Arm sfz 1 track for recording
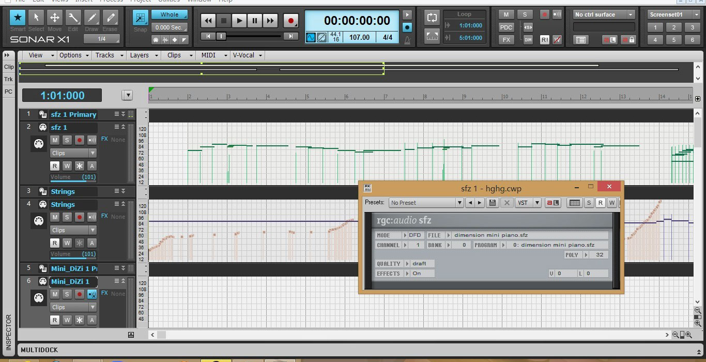Image resolution: width=706 pixels, height=362 pixels. coord(80,140)
